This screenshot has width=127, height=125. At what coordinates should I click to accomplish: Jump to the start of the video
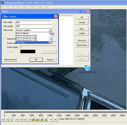[x=17, y=119]
